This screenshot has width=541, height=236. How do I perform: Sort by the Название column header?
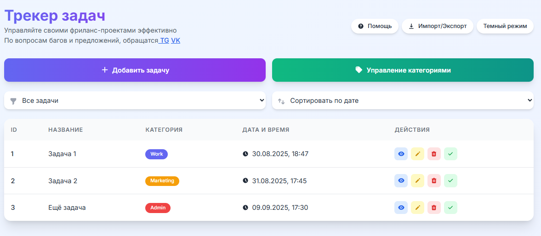click(65, 130)
